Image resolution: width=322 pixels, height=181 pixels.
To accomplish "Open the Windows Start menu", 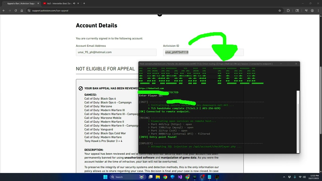I will (105, 177).
